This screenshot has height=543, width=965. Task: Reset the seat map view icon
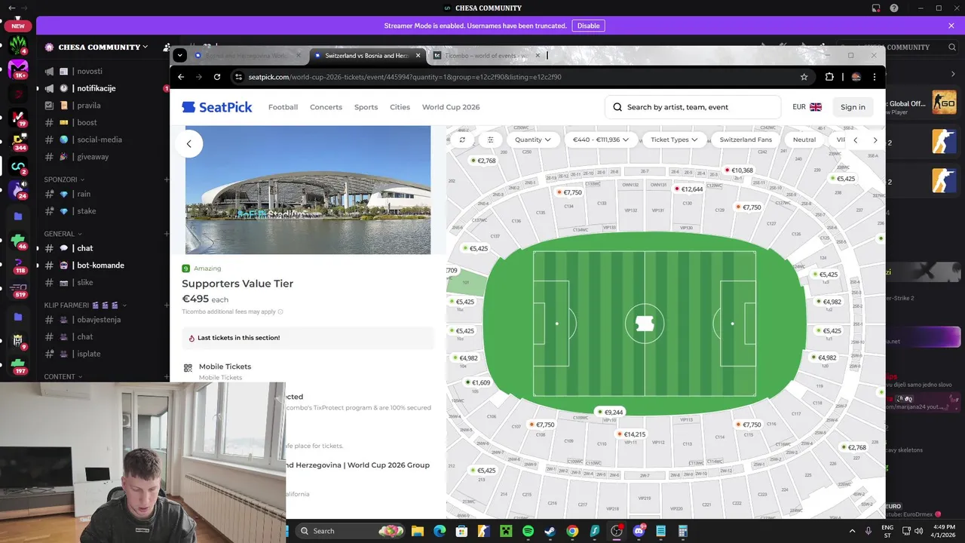point(462,140)
